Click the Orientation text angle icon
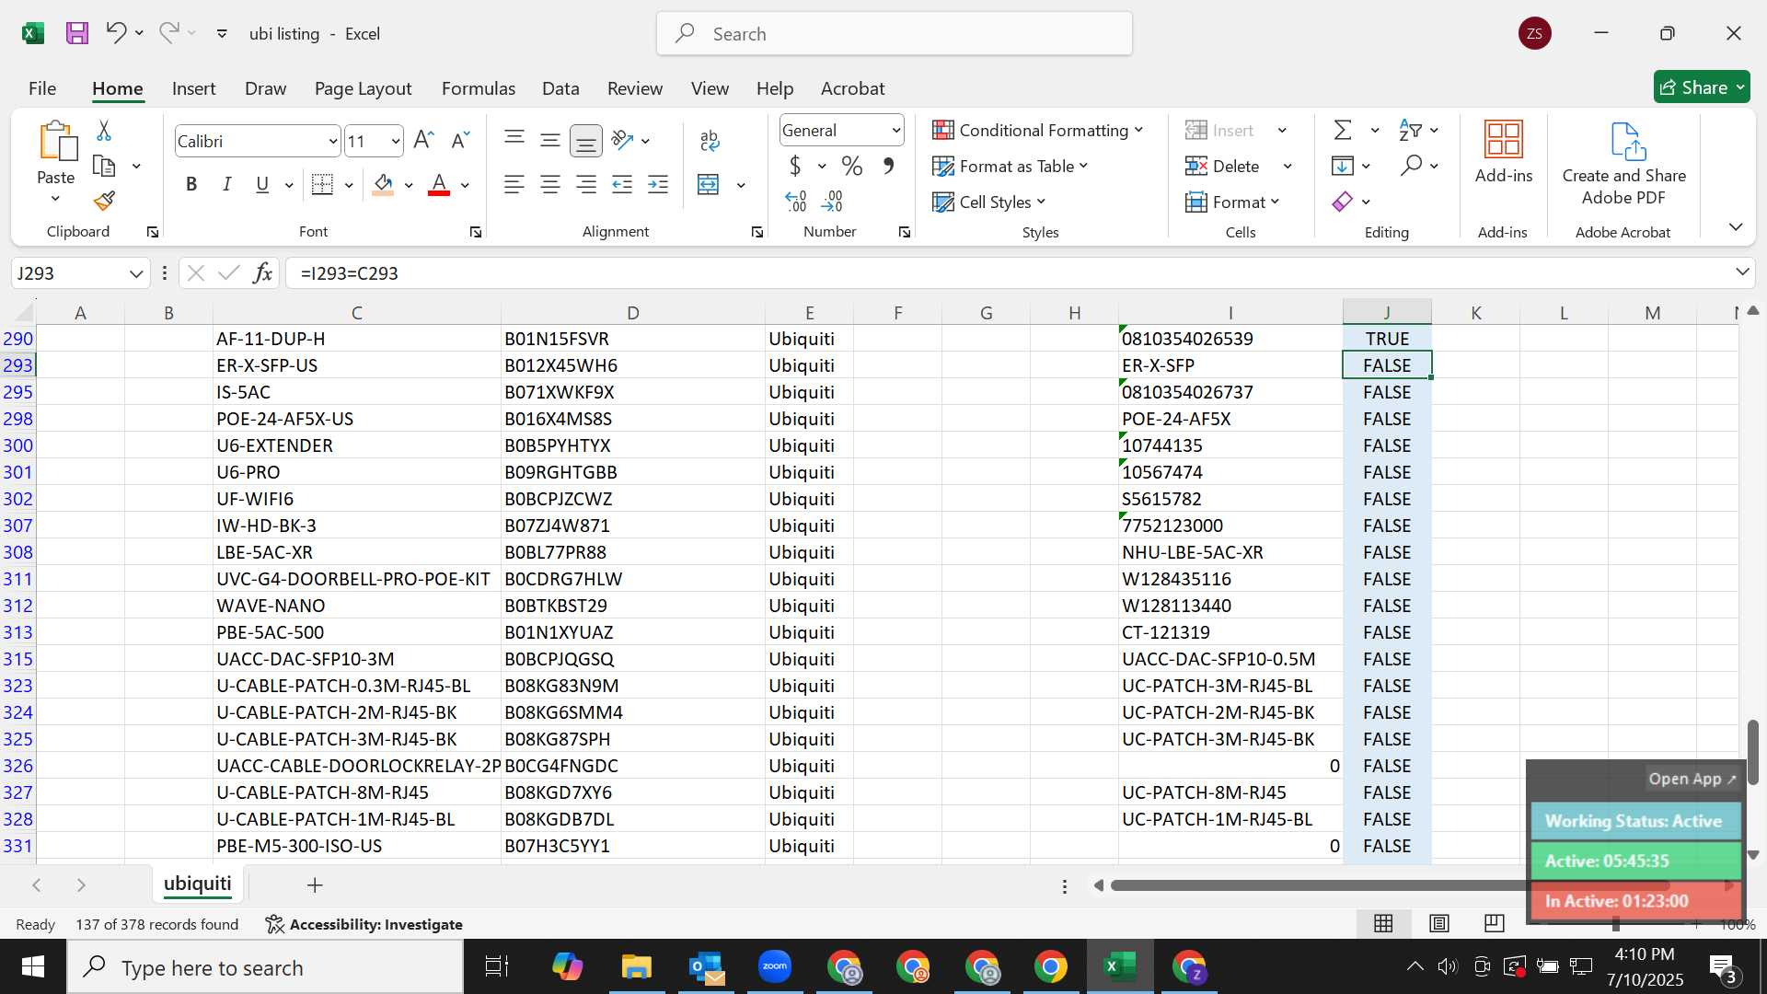Screen dimensions: 1767x994 (622, 140)
